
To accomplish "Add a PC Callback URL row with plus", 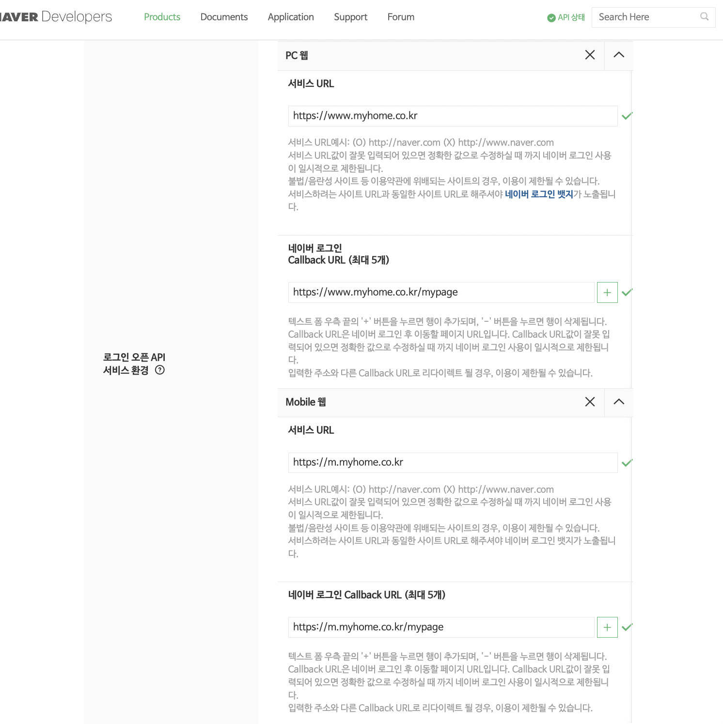I will tap(607, 292).
